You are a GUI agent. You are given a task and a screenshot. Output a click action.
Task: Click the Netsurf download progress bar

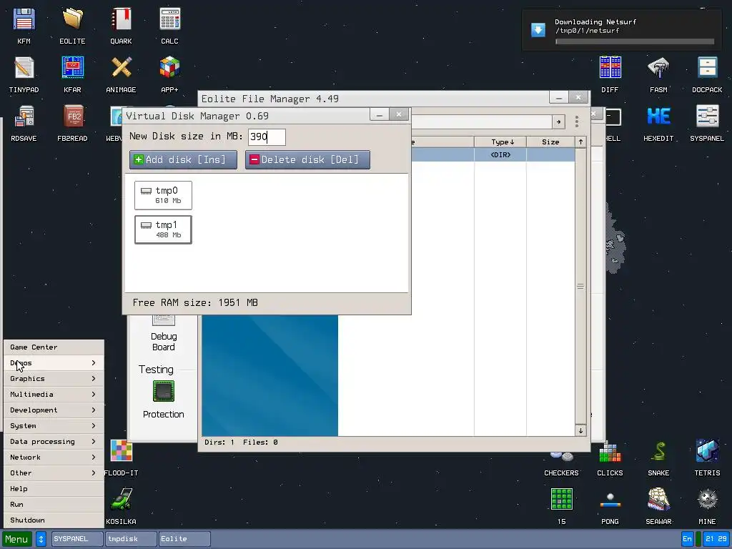pos(635,41)
